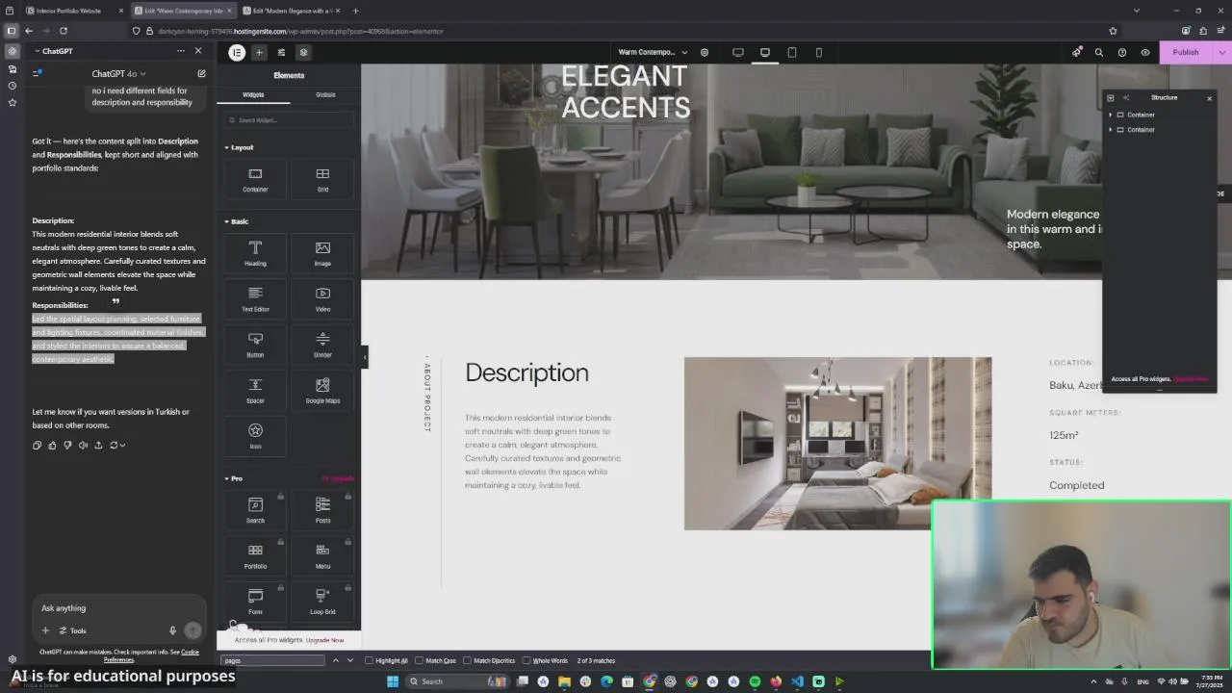The width and height of the screenshot is (1232, 693).
Task: Add the Container widget
Action: click(x=255, y=179)
